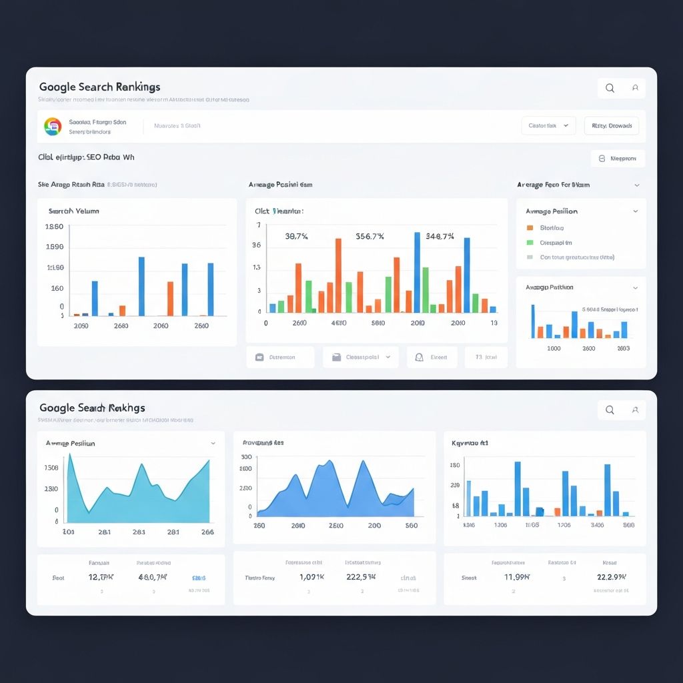Viewport: 683px width, 683px height.
Task: Click the 22.2.9K statistic value
Action: pyautogui.click(x=611, y=577)
